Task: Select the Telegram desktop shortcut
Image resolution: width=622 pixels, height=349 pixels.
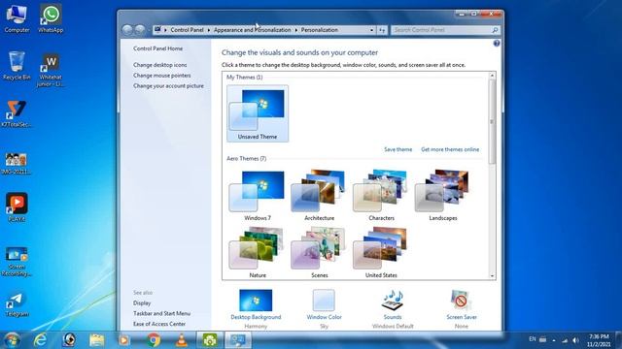Action: coord(17,304)
